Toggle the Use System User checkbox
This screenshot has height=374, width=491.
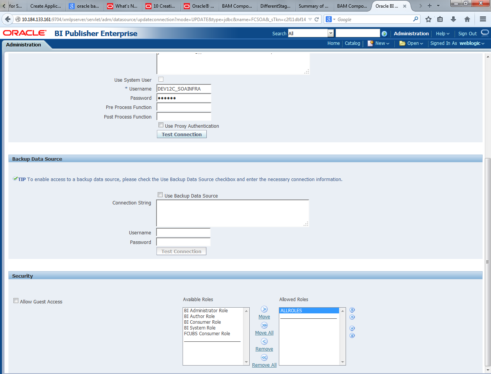161,79
